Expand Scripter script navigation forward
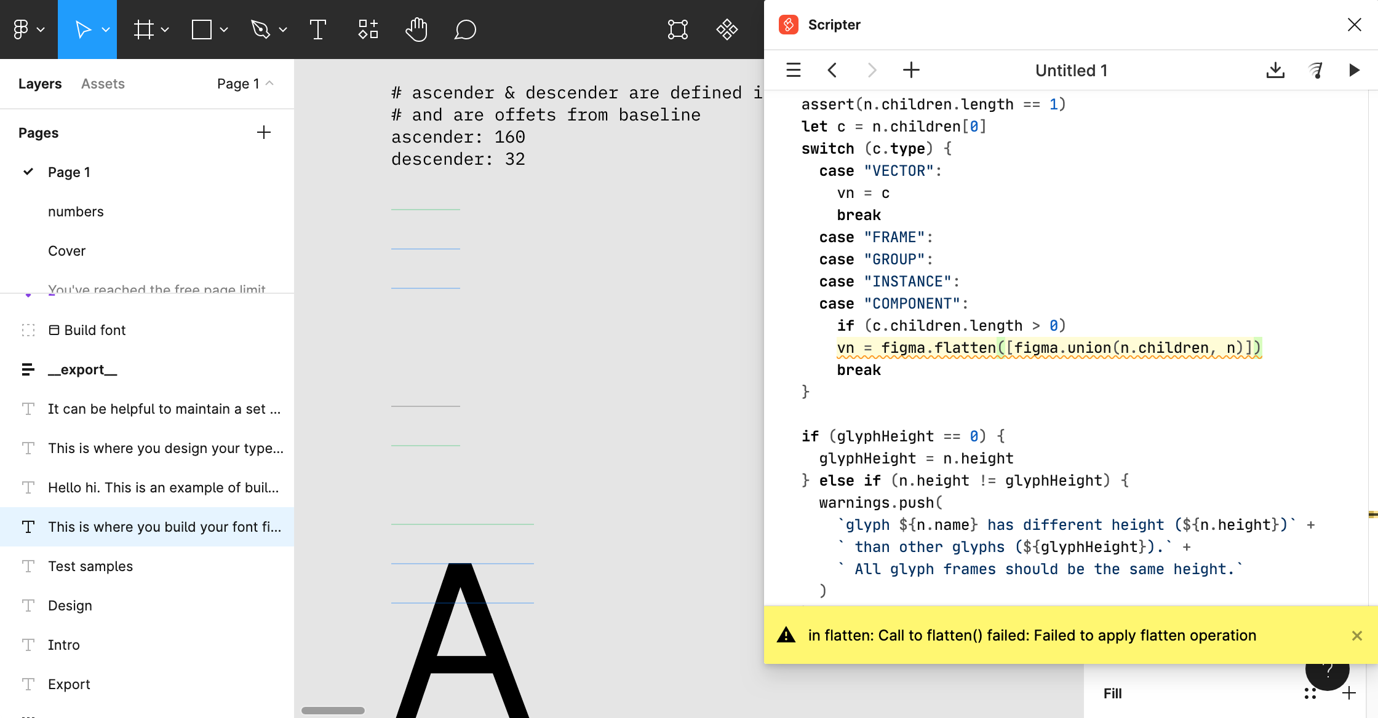This screenshot has height=718, width=1378. point(870,70)
